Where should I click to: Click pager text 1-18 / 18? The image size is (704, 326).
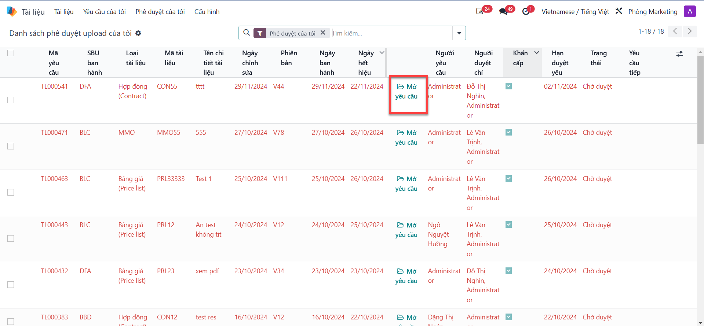[x=651, y=32]
